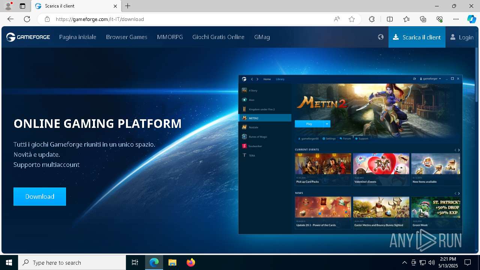Viewport: 480px width, 270px height.
Task: Close the Scarica il client tab
Action: pyautogui.click(x=115, y=6)
